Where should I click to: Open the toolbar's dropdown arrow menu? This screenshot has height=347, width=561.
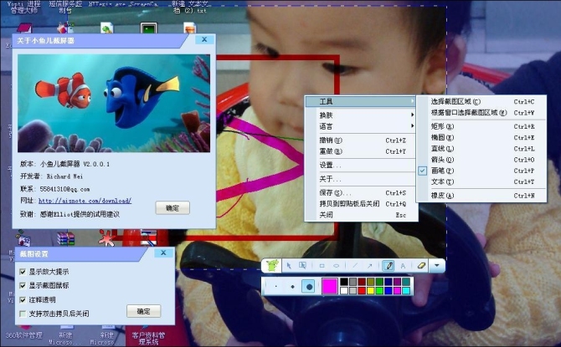pyautogui.click(x=437, y=266)
